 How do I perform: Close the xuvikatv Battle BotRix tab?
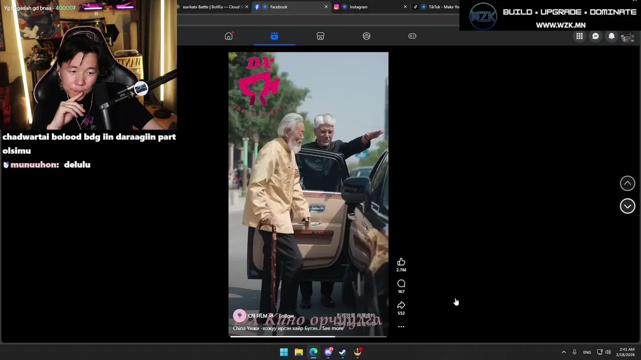pos(246,7)
